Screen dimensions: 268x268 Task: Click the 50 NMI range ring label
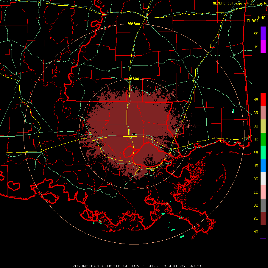134,79
